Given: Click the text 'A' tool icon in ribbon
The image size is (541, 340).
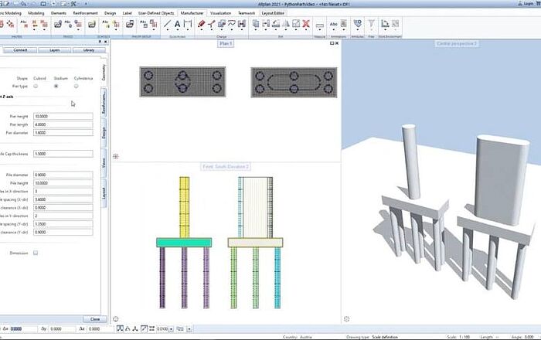Looking at the screenshot, I should click(177, 25).
